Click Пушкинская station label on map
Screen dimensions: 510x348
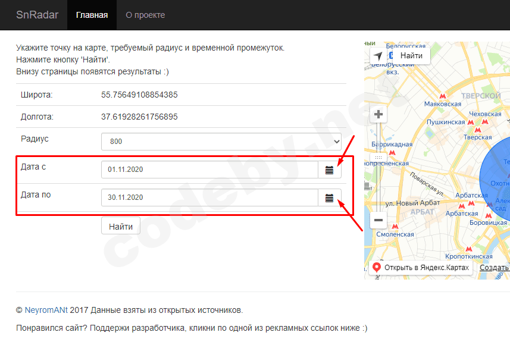[x=446, y=123]
